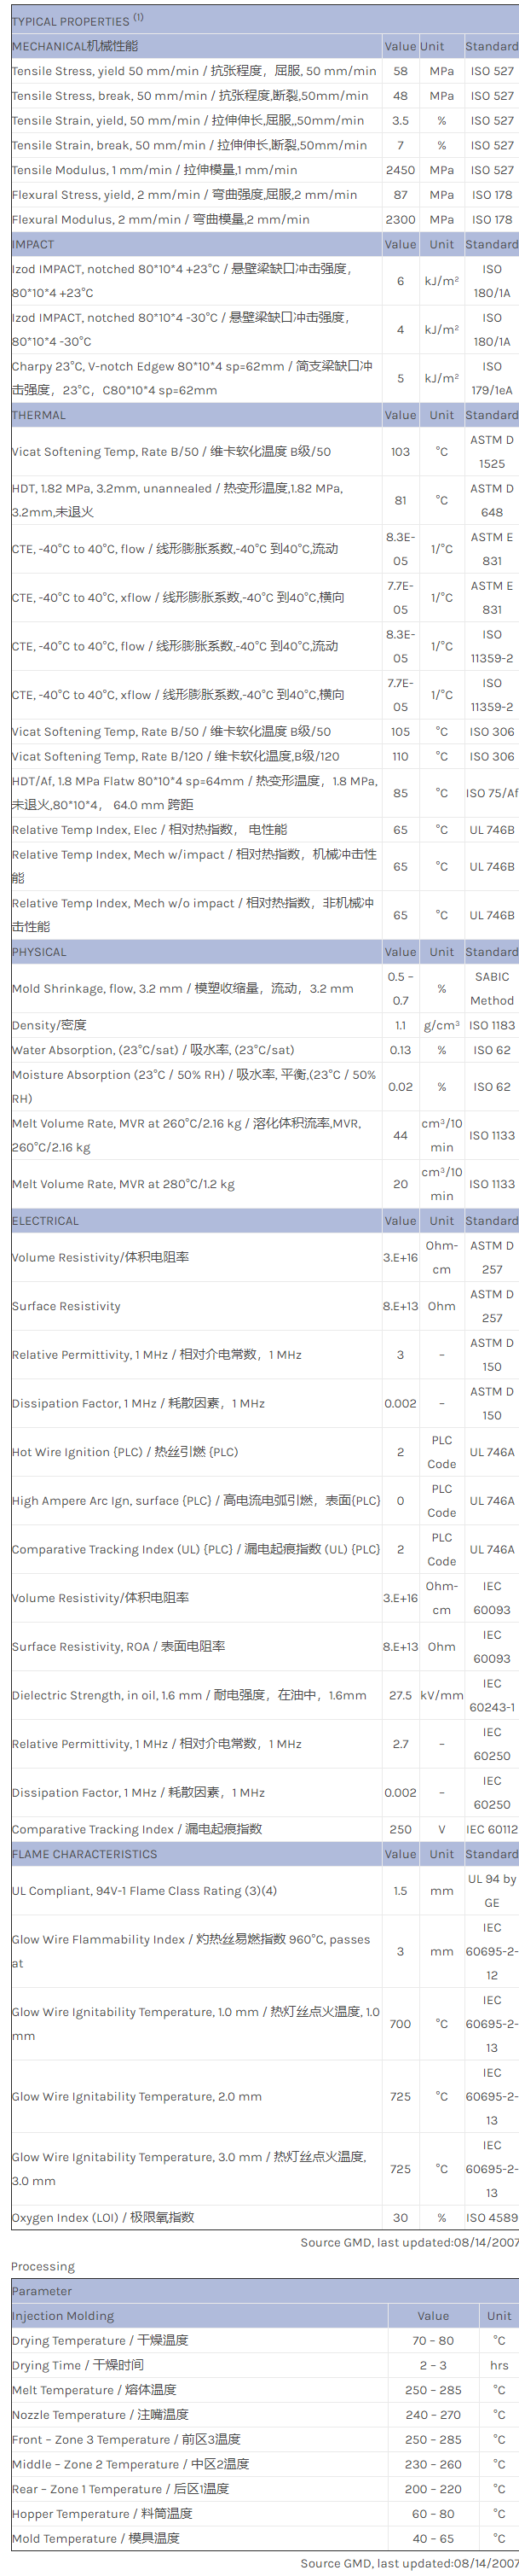This screenshot has width=519, height=2576.
Task: Select the Water Absorption row label
Action: pos(153,1050)
